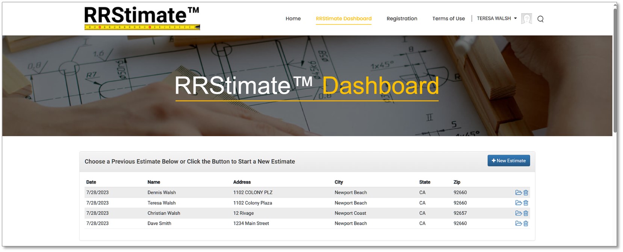623x252 pixels.
Task: Start a New Estimate with the blue button
Action: click(x=509, y=161)
